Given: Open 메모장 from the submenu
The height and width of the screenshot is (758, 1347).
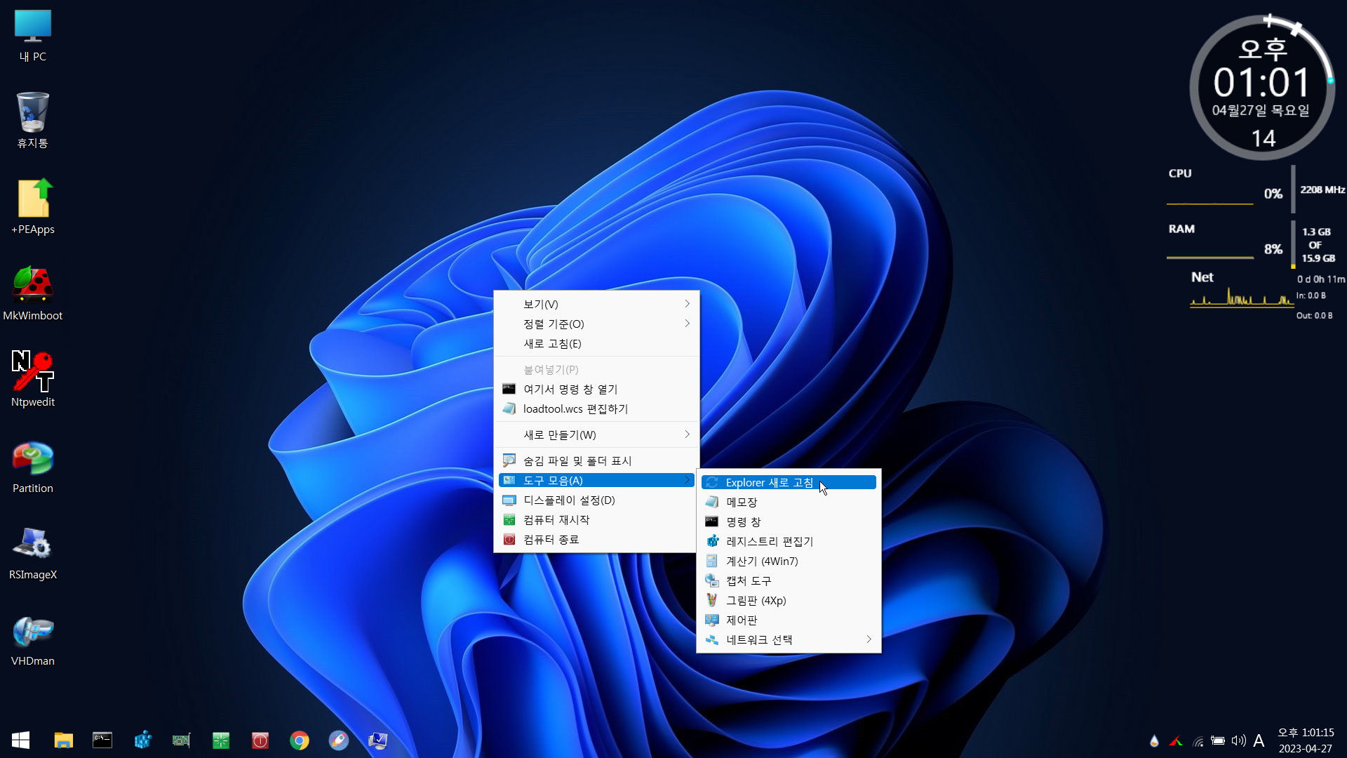Looking at the screenshot, I should [789, 502].
